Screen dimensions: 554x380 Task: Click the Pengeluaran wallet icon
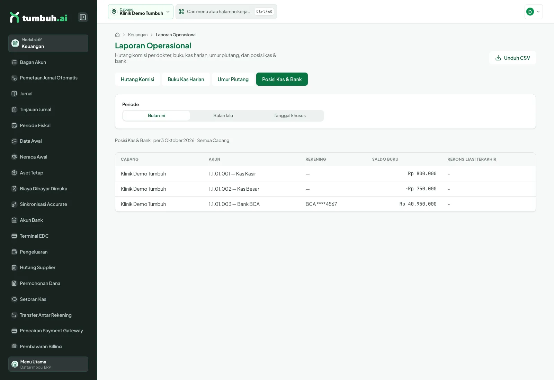point(14,252)
